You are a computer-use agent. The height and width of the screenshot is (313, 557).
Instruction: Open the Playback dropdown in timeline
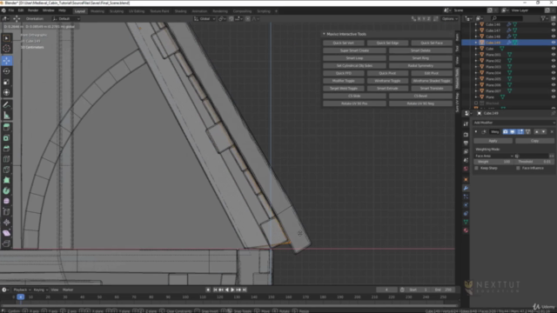22,290
